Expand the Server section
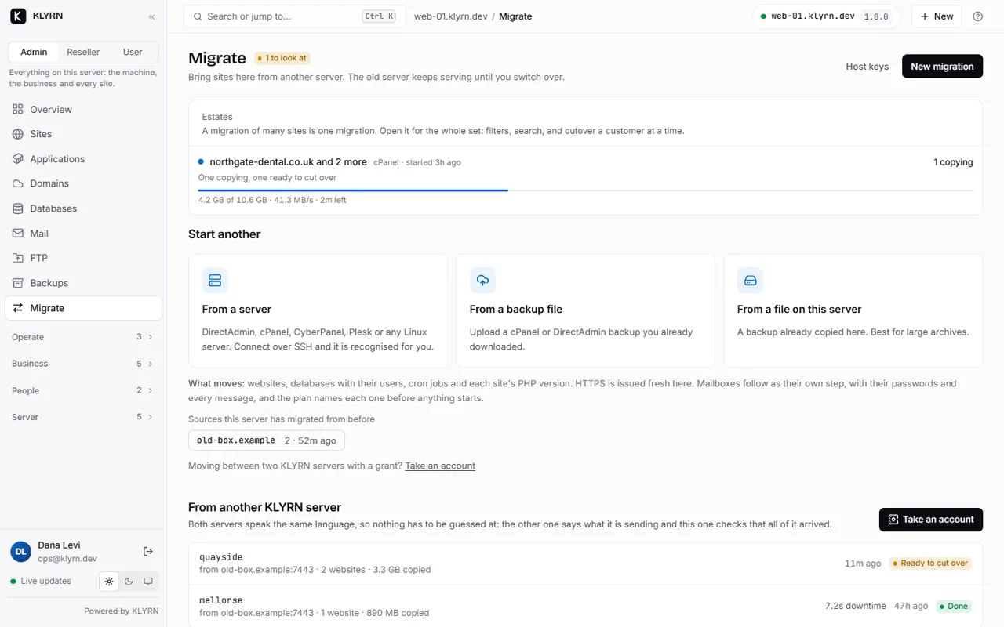Image resolution: width=1004 pixels, height=627 pixels. (83, 417)
